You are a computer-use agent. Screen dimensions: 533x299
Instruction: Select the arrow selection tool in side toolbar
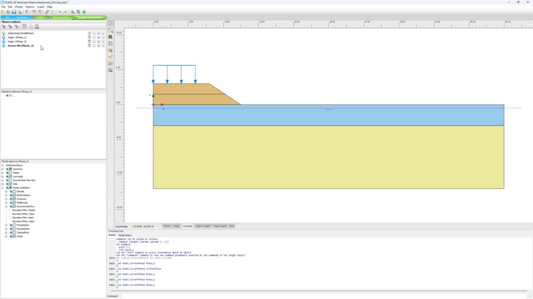(110, 24)
